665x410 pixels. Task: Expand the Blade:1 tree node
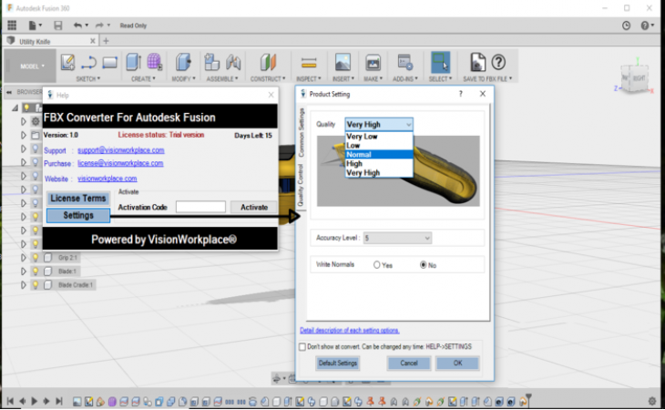pyautogui.click(x=24, y=271)
